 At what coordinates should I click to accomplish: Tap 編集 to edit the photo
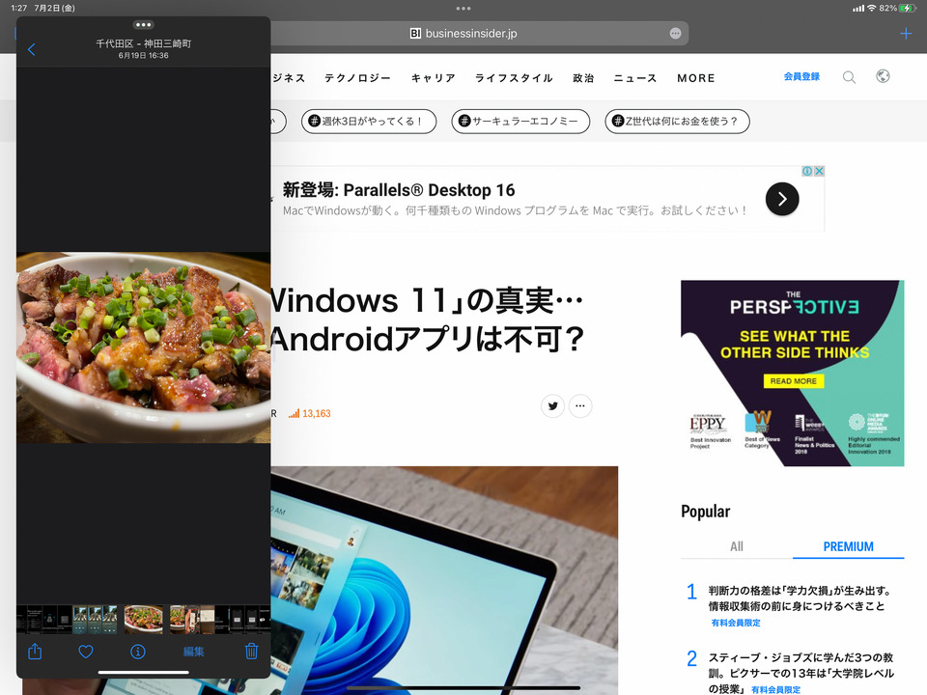pos(194,652)
